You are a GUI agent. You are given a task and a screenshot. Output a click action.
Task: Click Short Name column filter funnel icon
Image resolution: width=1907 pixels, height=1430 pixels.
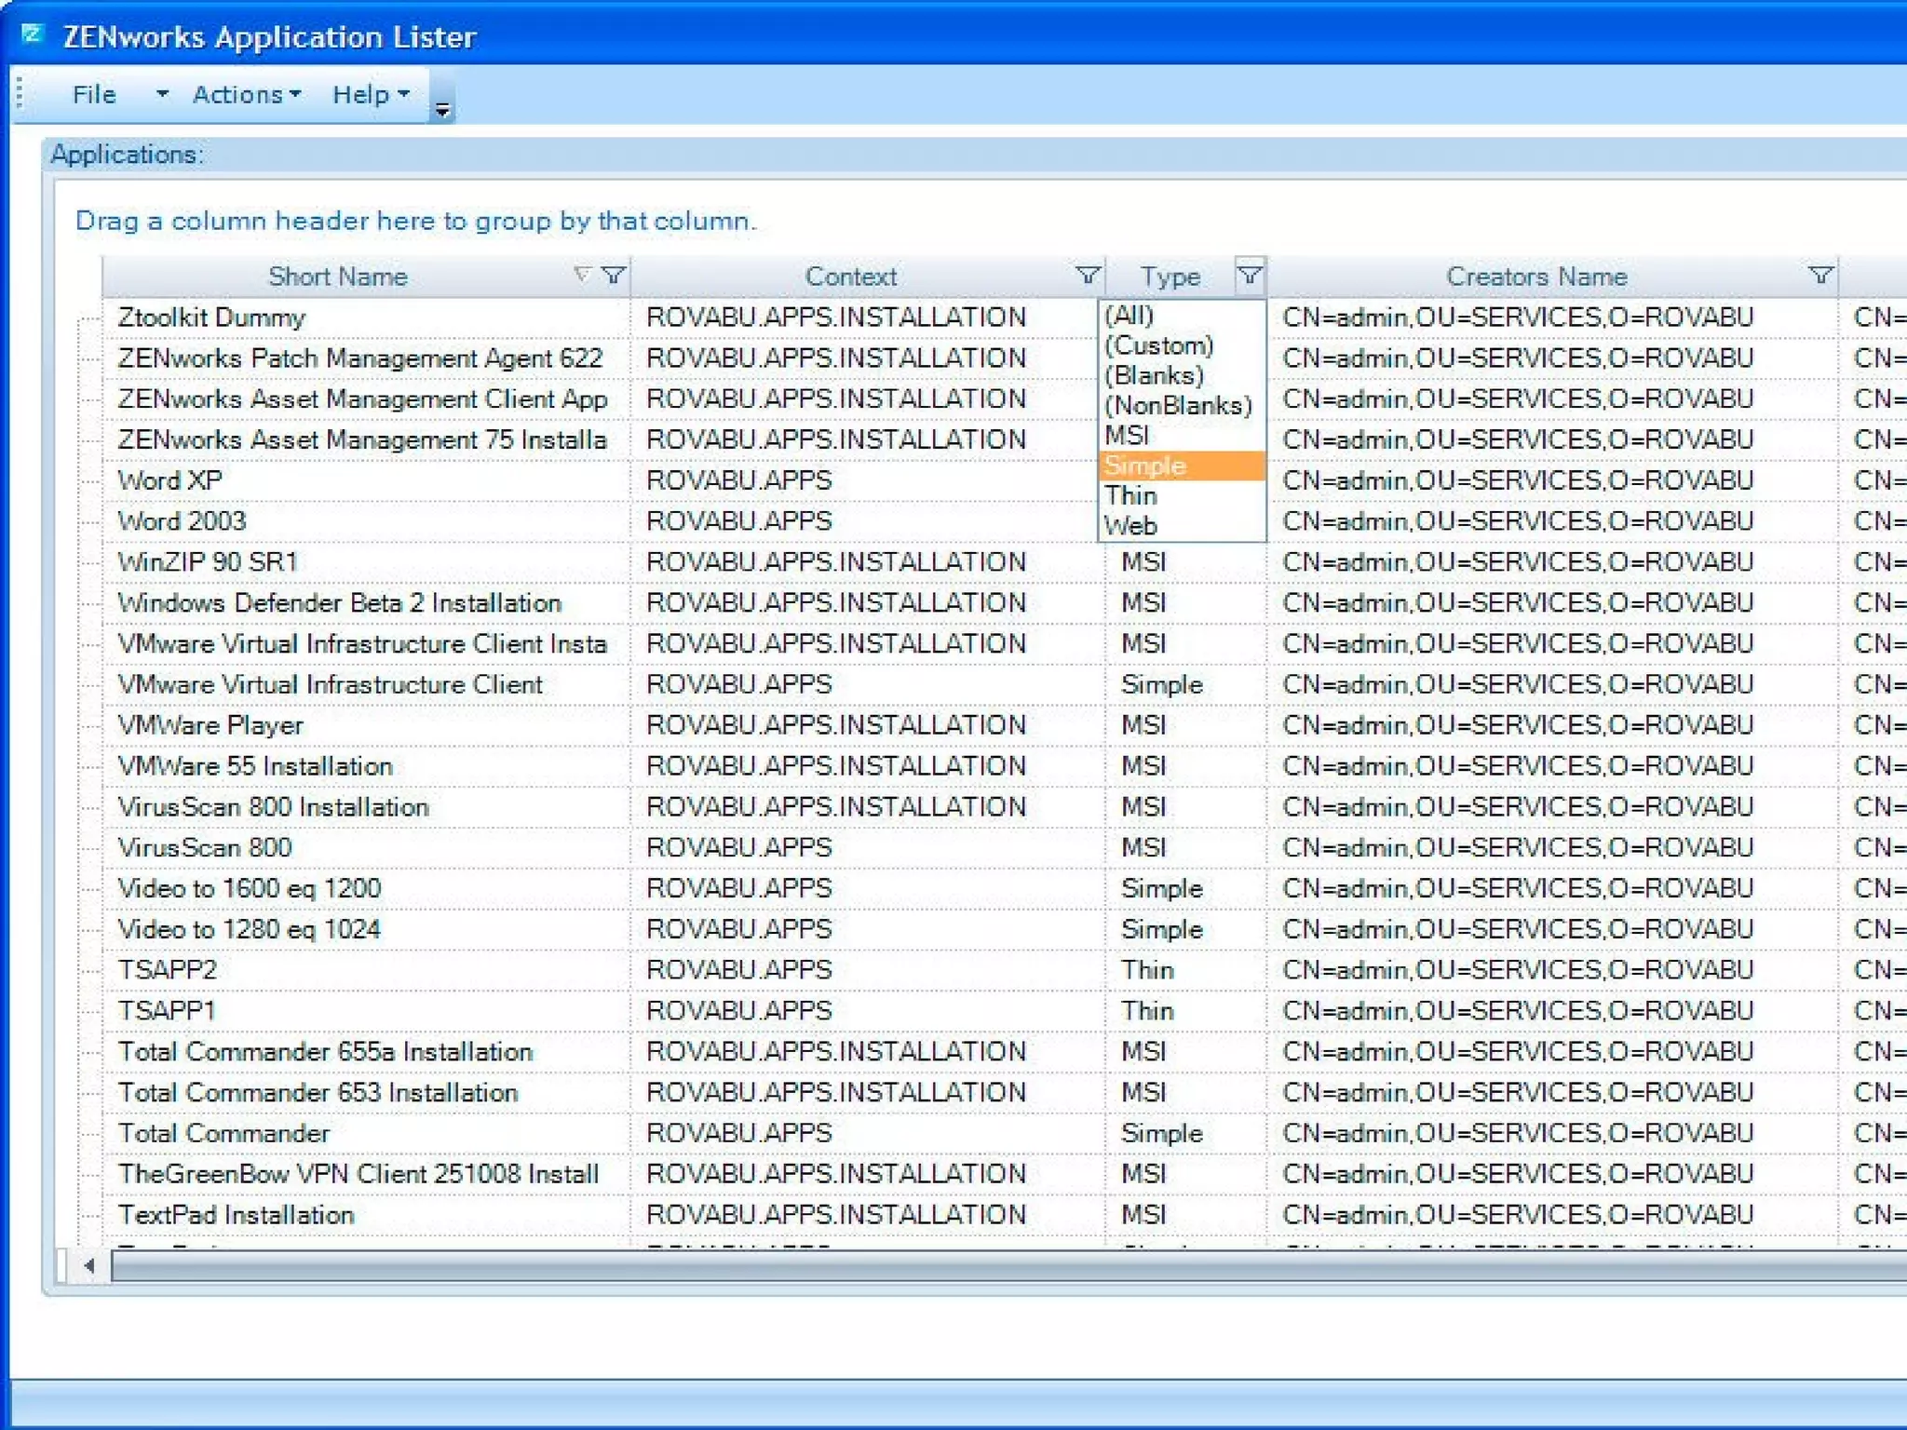tap(613, 276)
